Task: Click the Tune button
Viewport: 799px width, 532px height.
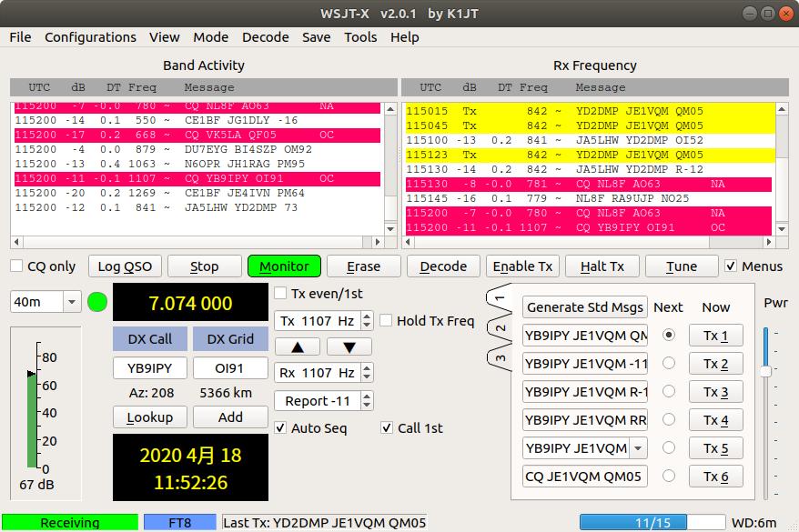Action: point(682,266)
